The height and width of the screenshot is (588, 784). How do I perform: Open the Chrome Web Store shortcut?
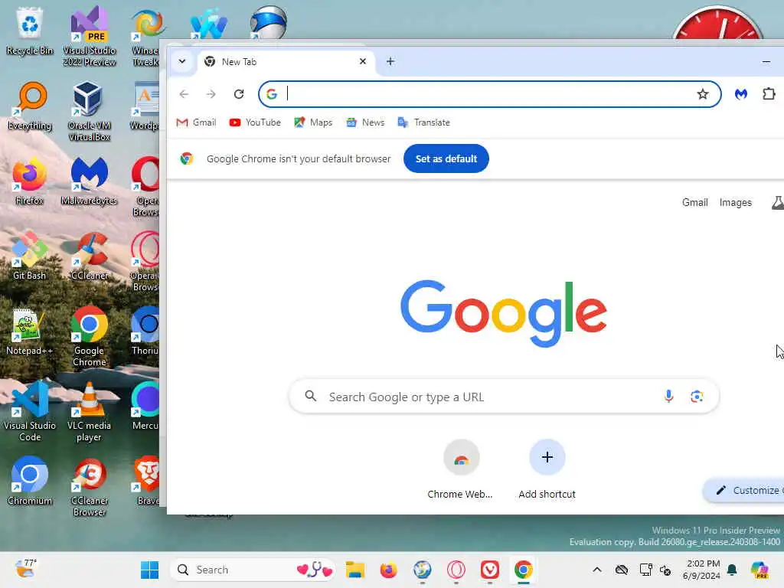coord(460,470)
